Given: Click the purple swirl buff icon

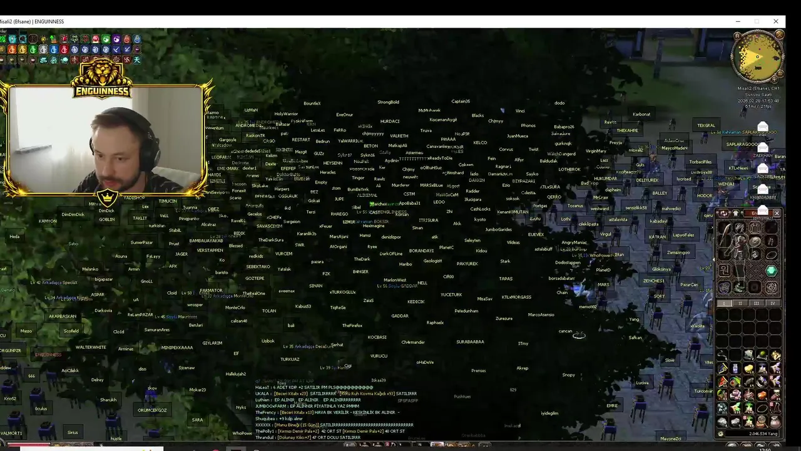Looking at the screenshot, I should point(116,39).
